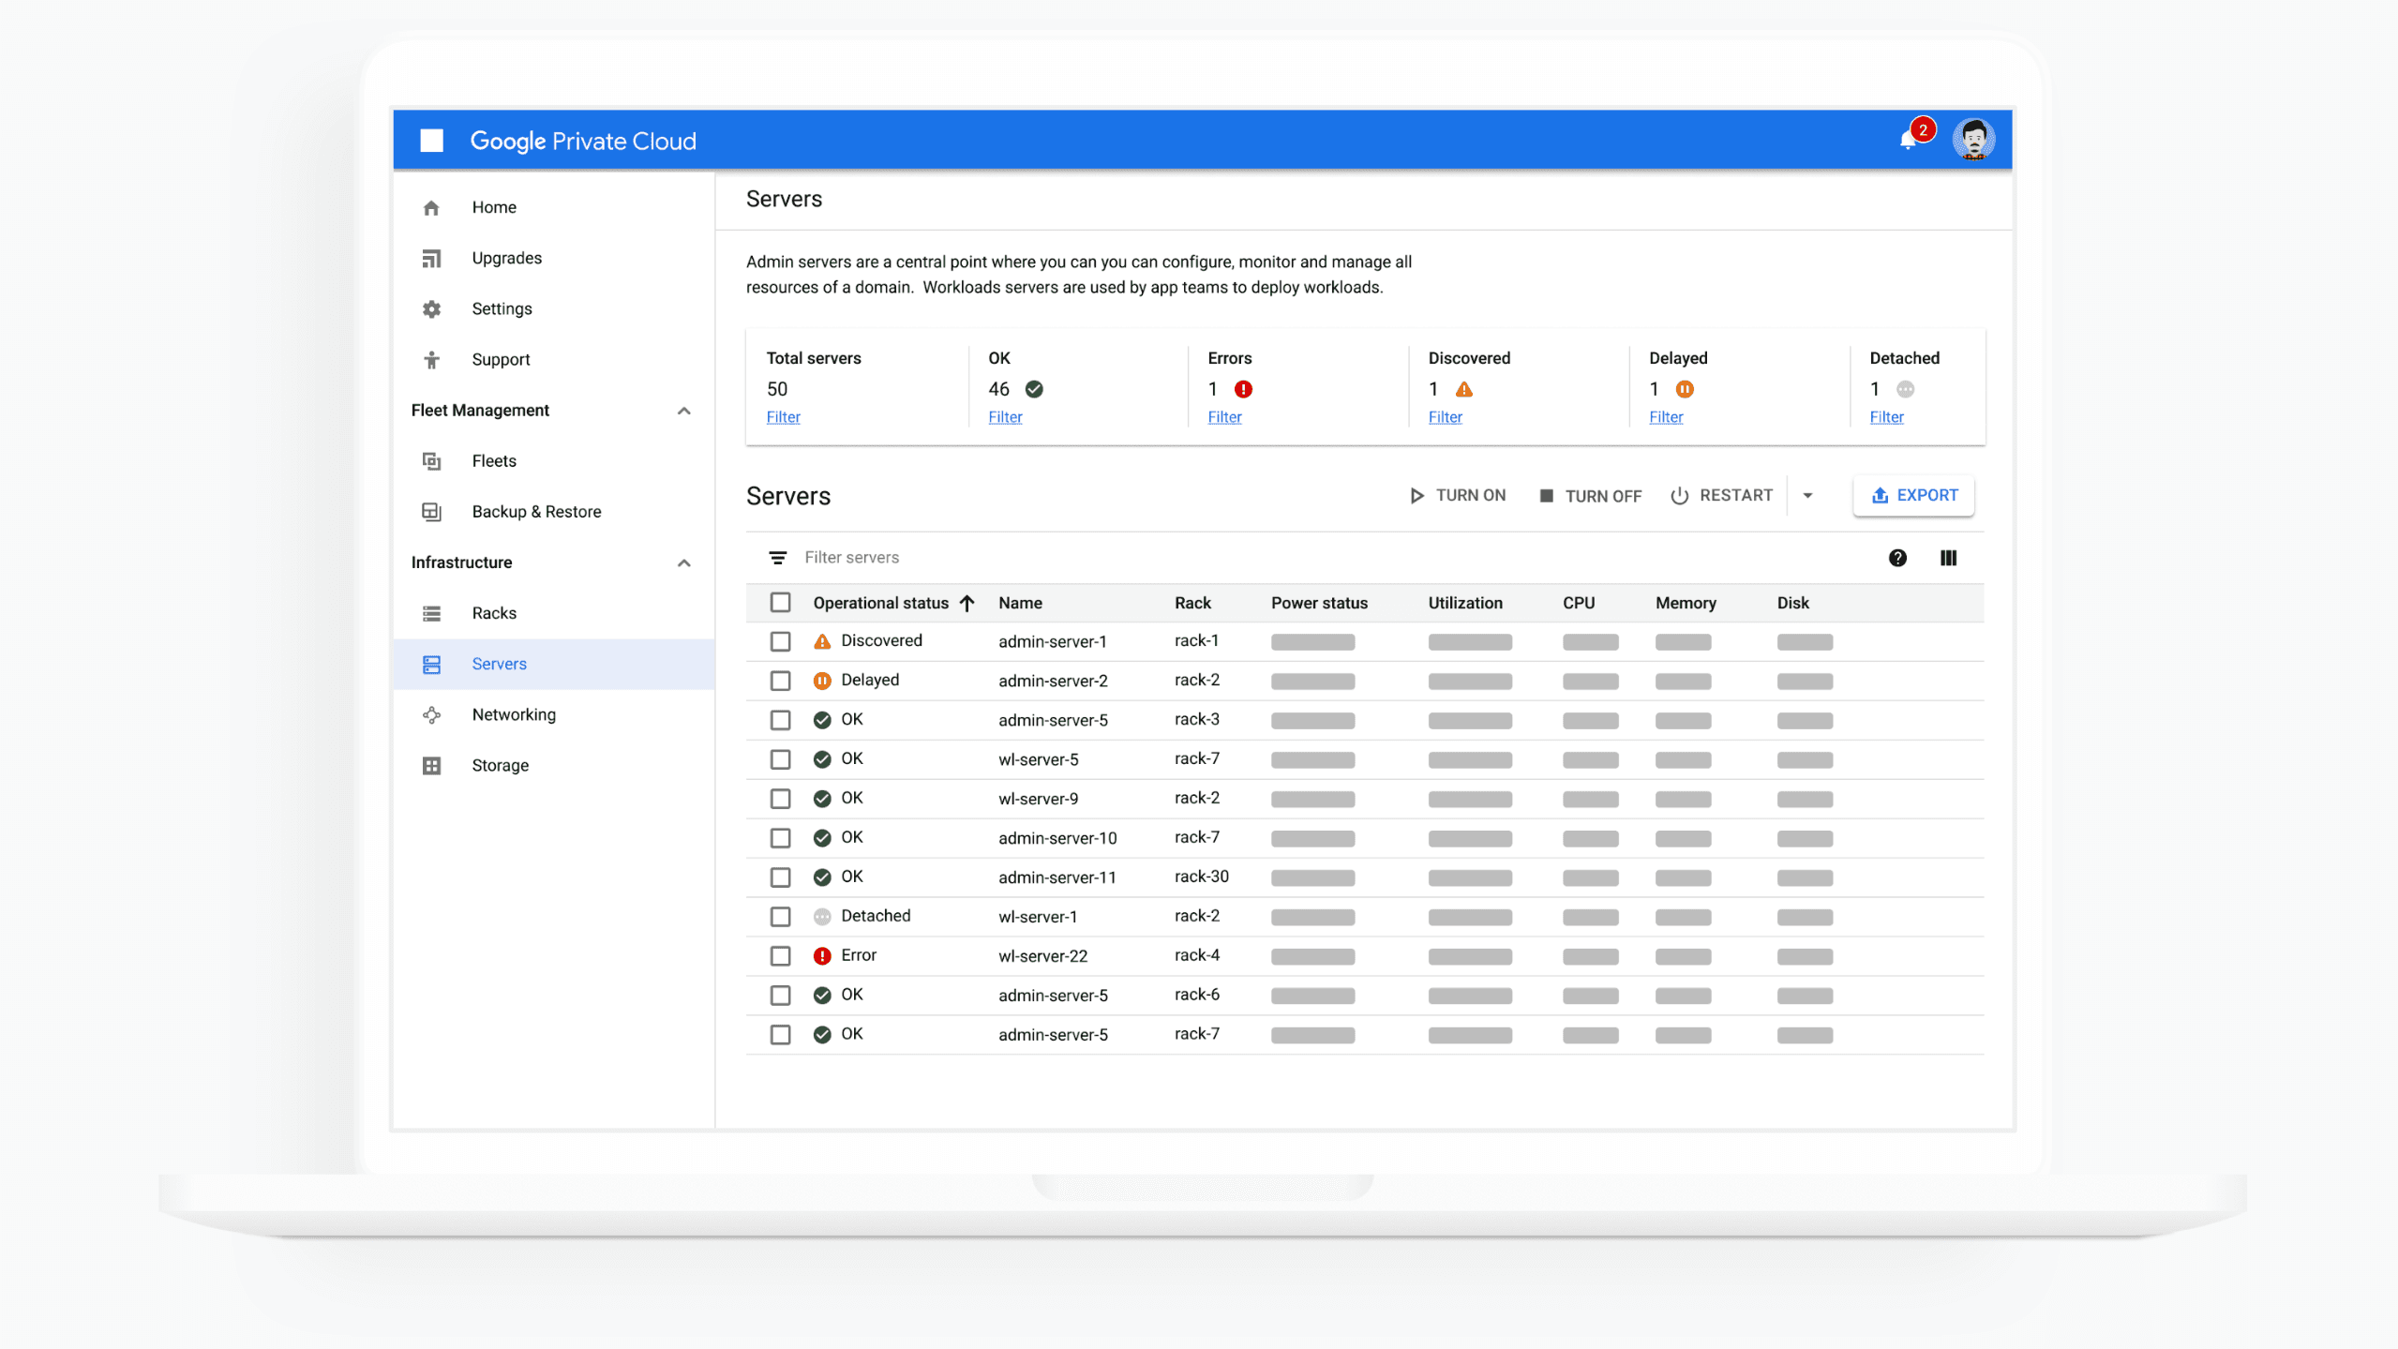Click the Storage sidebar icon
The width and height of the screenshot is (2398, 1349).
click(431, 766)
